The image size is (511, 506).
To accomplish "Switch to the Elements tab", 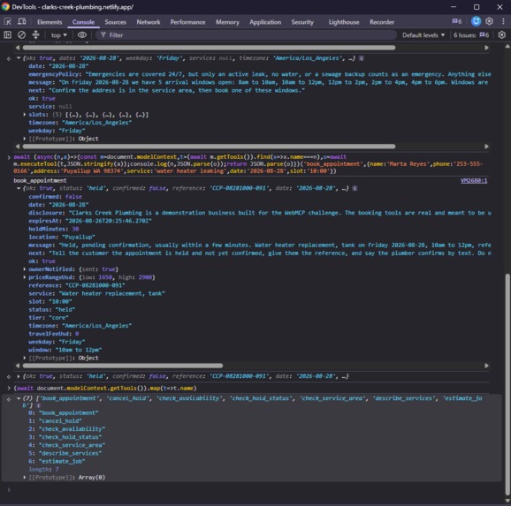I will tap(50, 22).
